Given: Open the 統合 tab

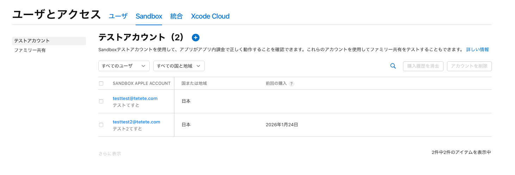Looking at the screenshot, I should tap(176, 16).
